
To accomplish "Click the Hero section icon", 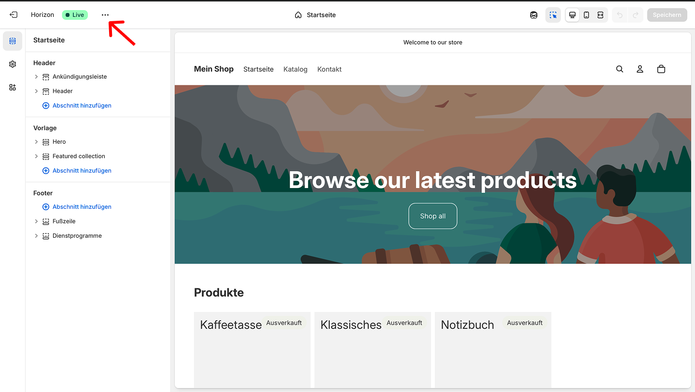I will click(46, 142).
